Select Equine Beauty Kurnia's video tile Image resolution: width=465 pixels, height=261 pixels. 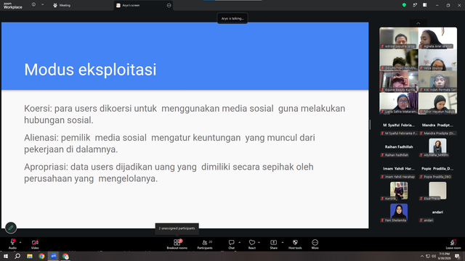click(399, 81)
